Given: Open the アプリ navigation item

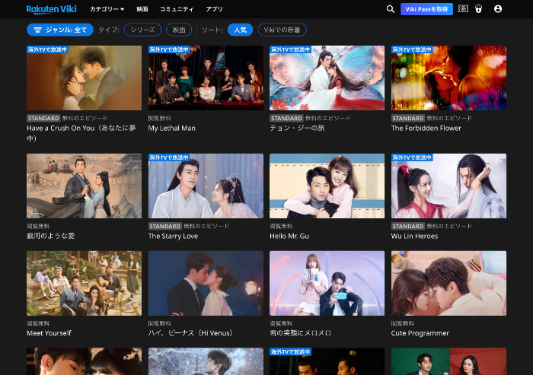Looking at the screenshot, I should click(x=214, y=9).
